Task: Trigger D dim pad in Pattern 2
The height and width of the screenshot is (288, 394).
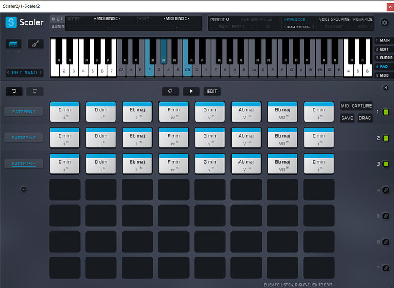Action: (101, 138)
